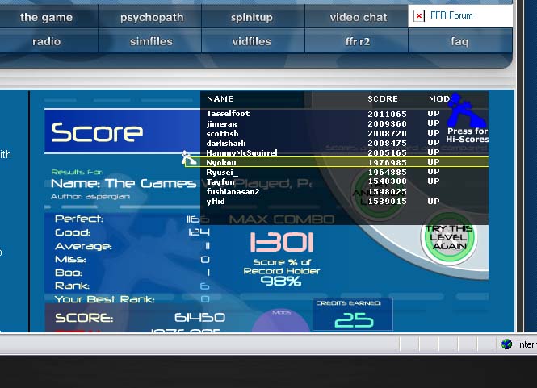Viewport: 537px width, 388px height.
Task: Open the faq page
Action: click(459, 41)
